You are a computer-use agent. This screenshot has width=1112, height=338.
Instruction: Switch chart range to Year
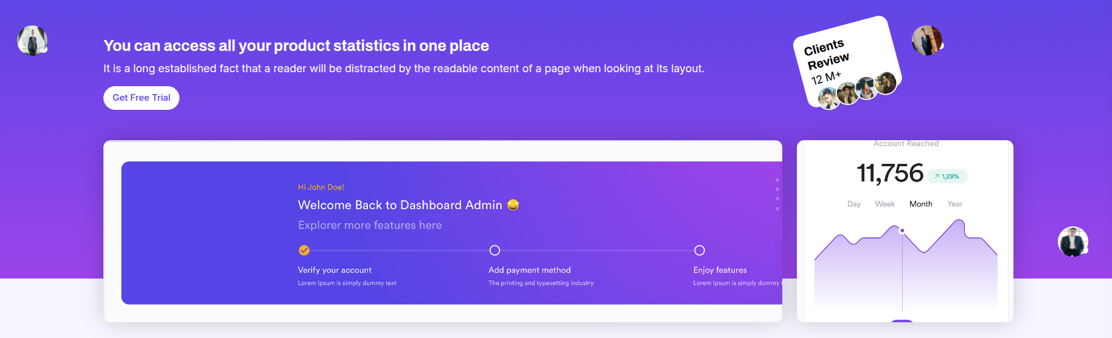(955, 204)
